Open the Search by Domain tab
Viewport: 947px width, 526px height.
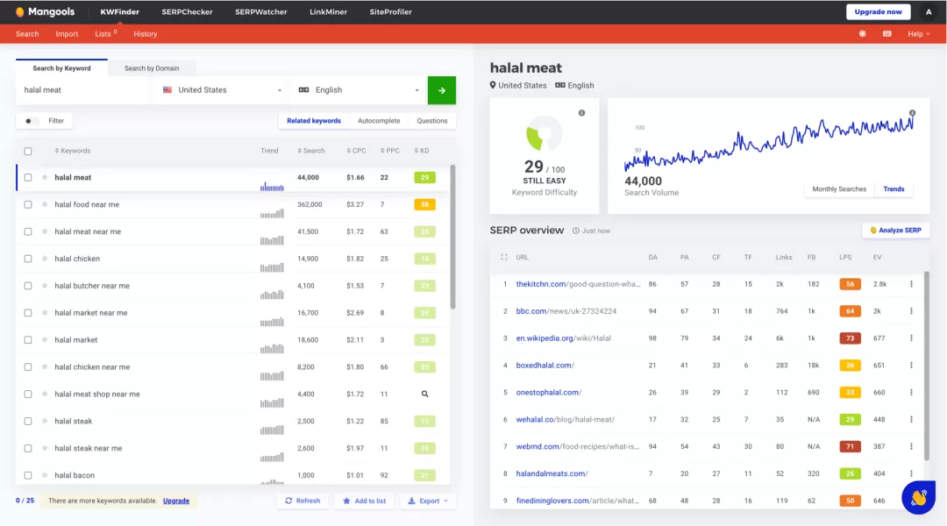coord(152,68)
